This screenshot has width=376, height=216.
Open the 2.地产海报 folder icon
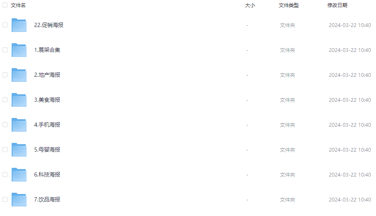[x=19, y=75]
